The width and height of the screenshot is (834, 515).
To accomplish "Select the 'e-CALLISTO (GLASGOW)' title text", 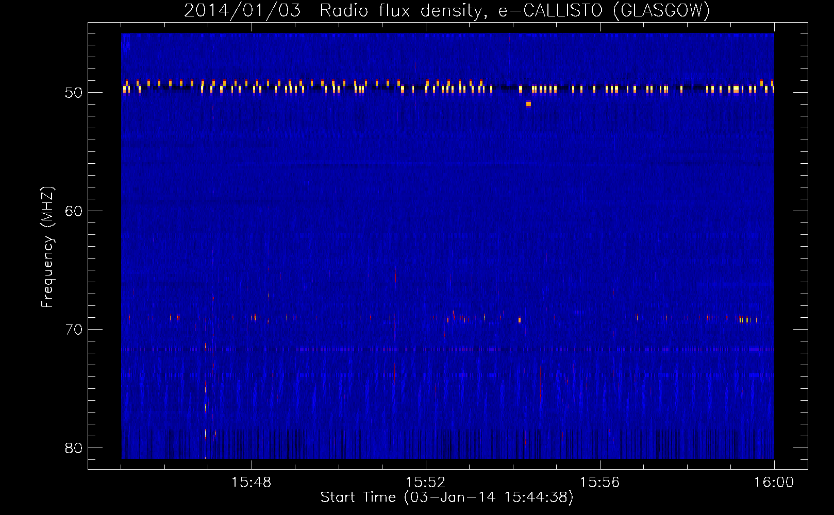I will tap(604, 11).
